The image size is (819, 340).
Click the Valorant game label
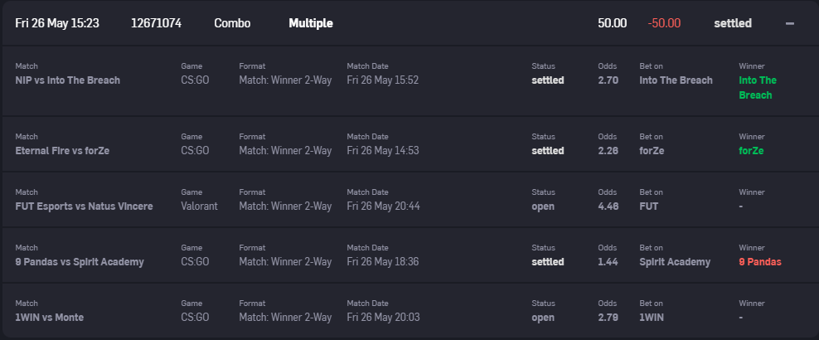pyautogui.click(x=199, y=206)
